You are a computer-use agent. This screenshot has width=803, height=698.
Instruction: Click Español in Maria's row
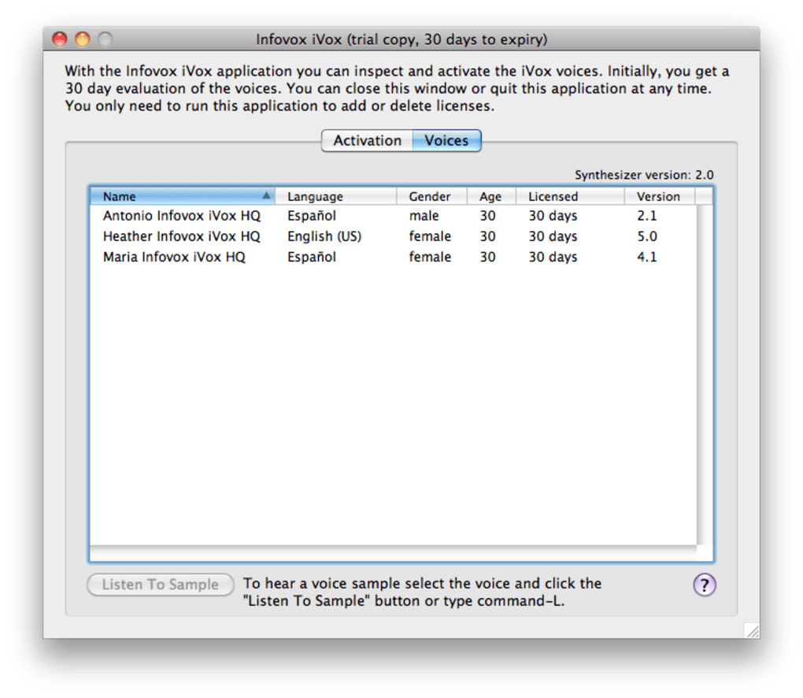(x=312, y=257)
